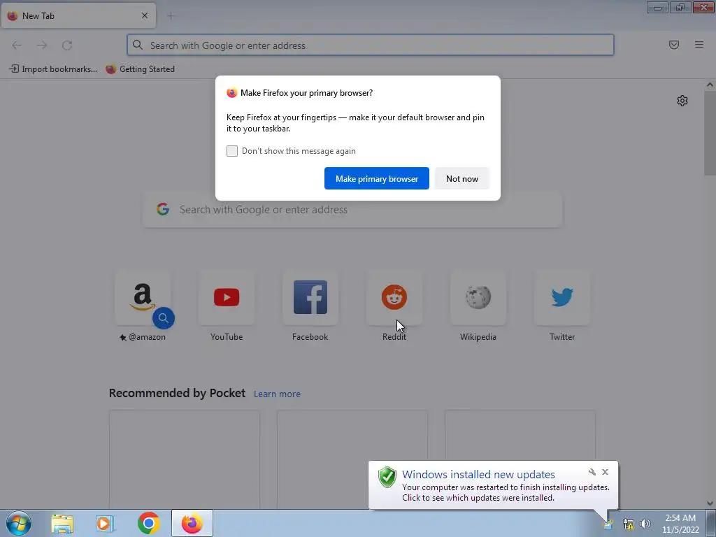The image size is (716, 537).
Task: Click Firefox taskbar button
Action: (192, 523)
